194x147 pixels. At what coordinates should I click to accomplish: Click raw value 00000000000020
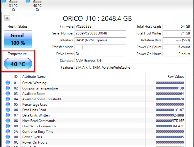click(170, 99)
